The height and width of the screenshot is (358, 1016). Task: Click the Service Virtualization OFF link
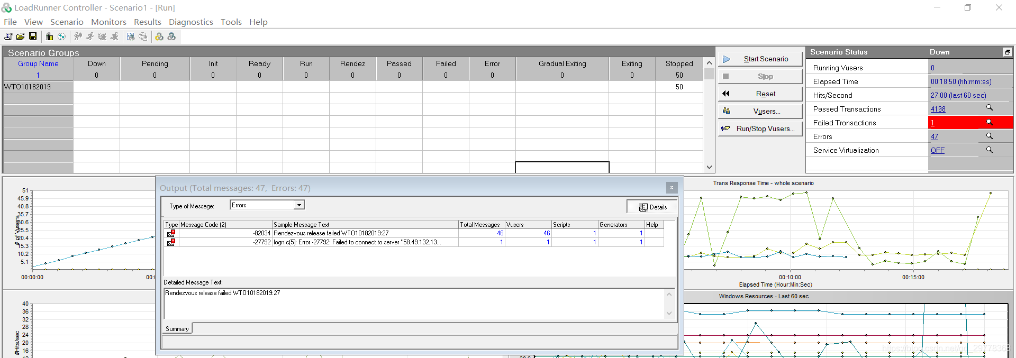(937, 150)
